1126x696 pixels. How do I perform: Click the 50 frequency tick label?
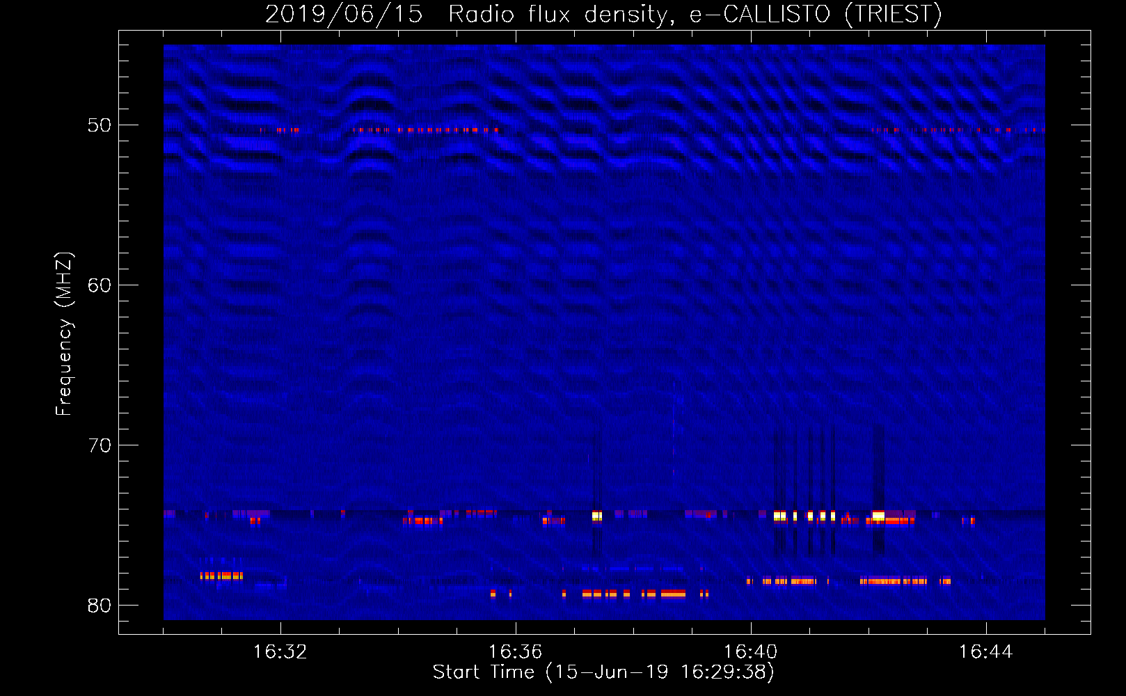coord(100,125)
